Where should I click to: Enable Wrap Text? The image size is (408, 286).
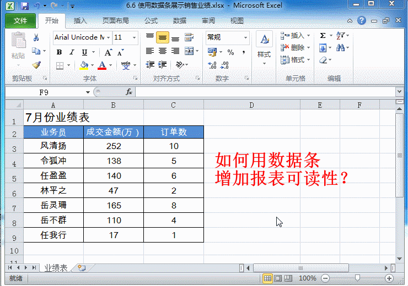pos(189,37)
